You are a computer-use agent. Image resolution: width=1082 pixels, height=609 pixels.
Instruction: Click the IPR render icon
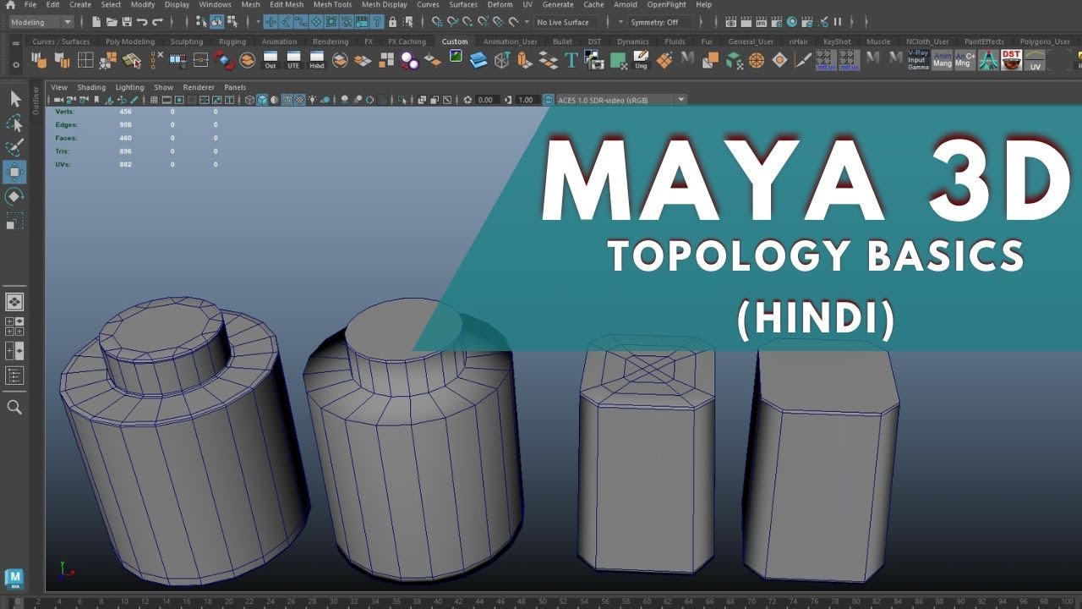click(762, 22)
